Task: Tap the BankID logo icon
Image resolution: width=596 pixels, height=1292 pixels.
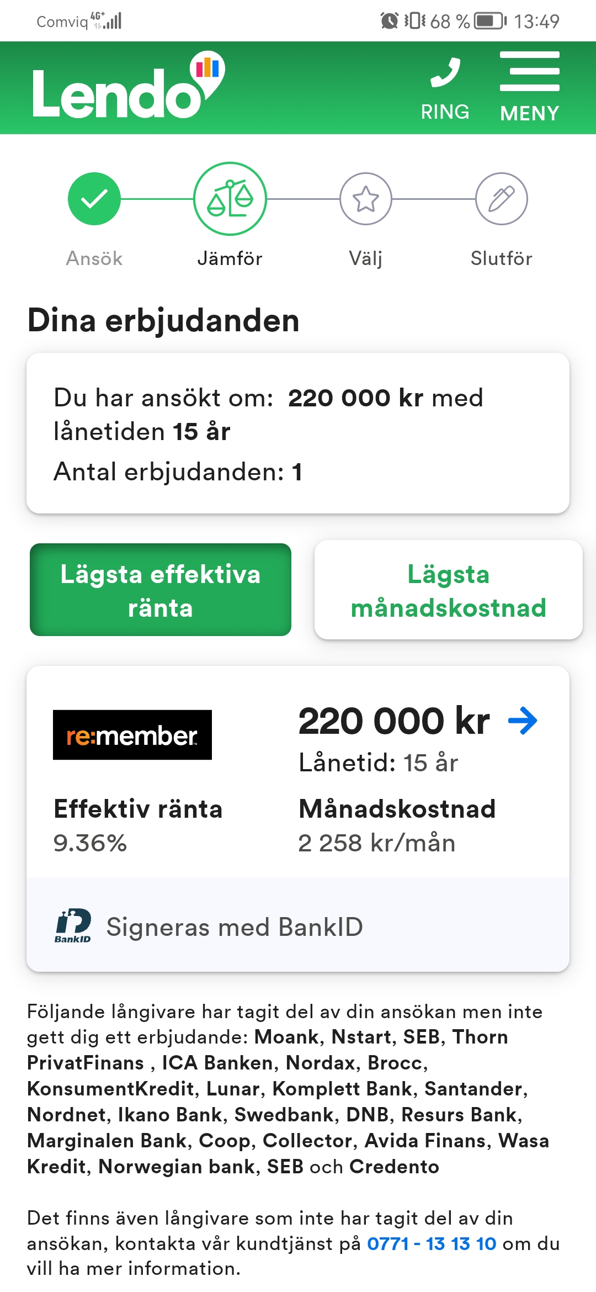Action: coord(73,925)
